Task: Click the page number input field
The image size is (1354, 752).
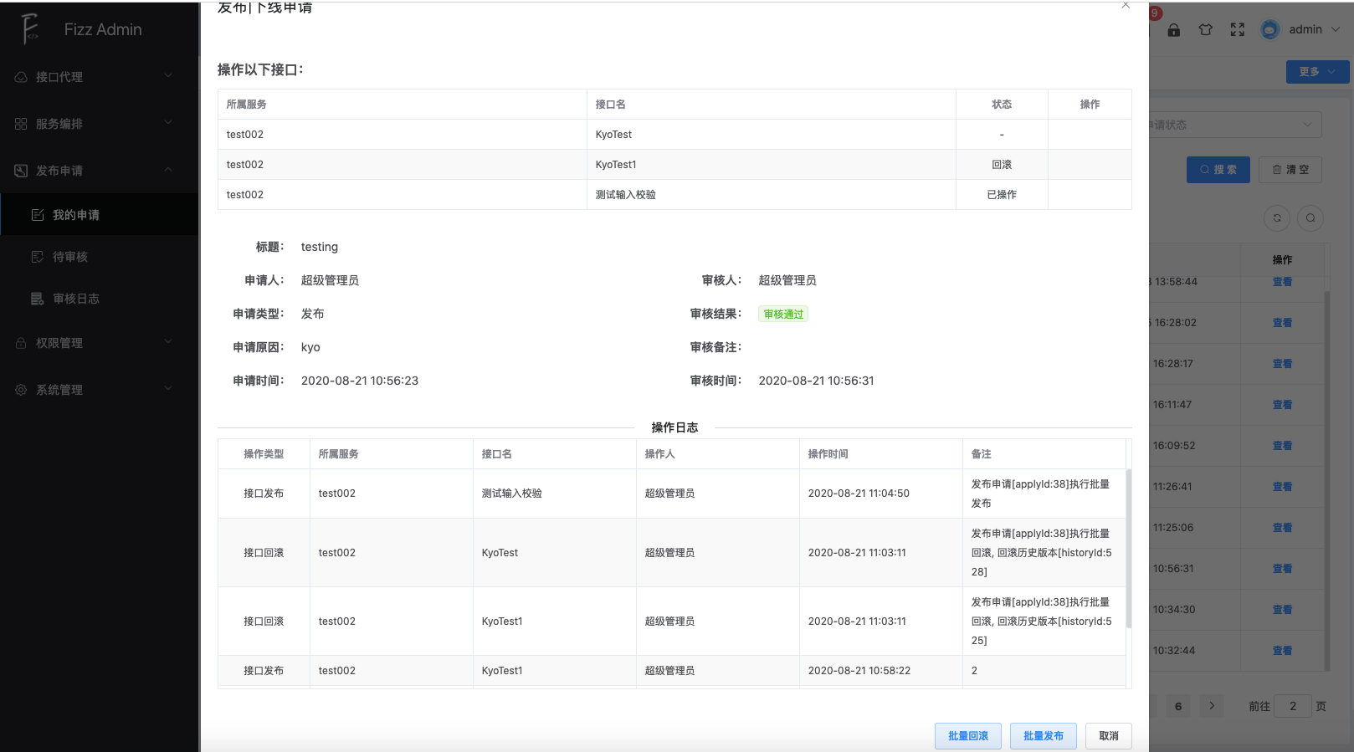Action: [x=1292, y=706]
